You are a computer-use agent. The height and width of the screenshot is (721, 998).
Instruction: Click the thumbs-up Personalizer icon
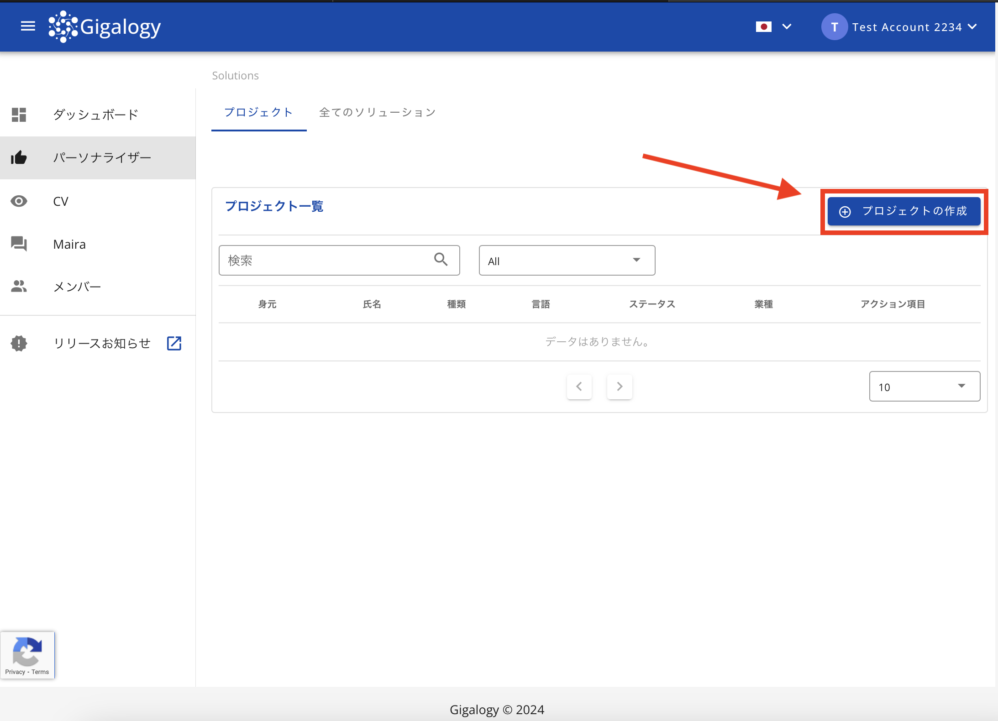click(19, 158)
